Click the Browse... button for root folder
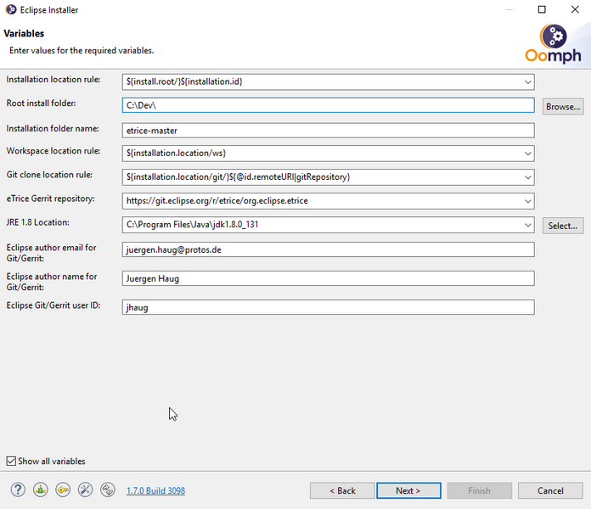The height and width of the screenshot is (509, 591). coord(563,107)
